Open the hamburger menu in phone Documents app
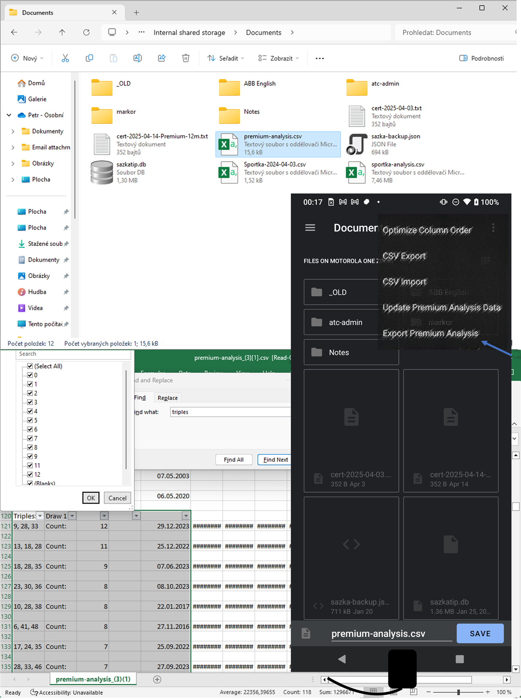The height and width of the screenshot is (700, 521). tap(310, 228)
